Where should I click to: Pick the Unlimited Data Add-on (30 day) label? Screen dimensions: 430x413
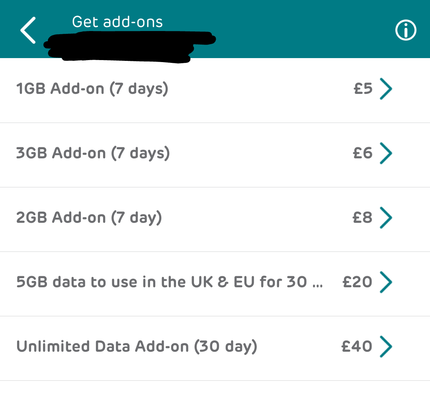point(137,347)
